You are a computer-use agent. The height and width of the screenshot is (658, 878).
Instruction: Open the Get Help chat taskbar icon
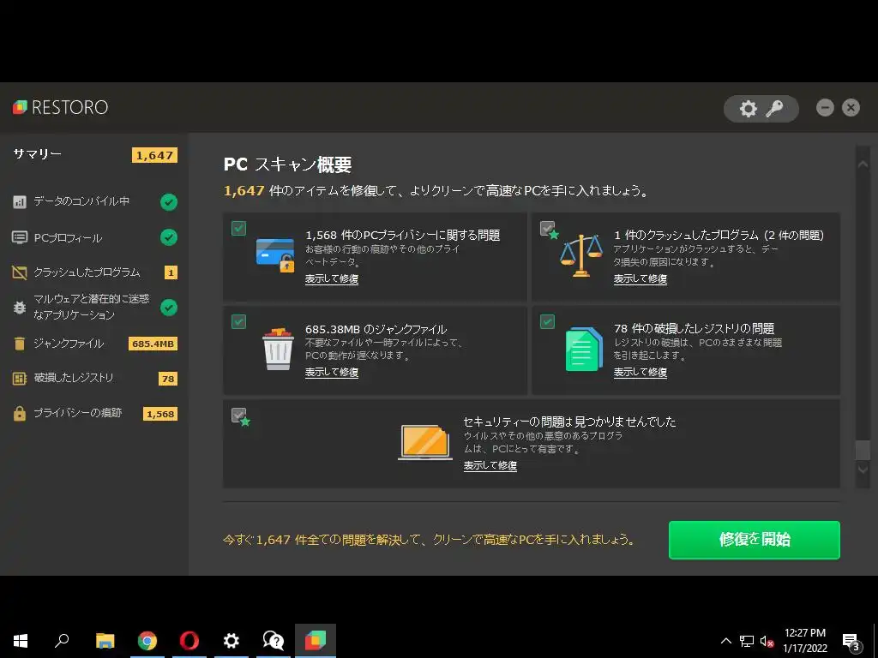[x=274, y=641]
